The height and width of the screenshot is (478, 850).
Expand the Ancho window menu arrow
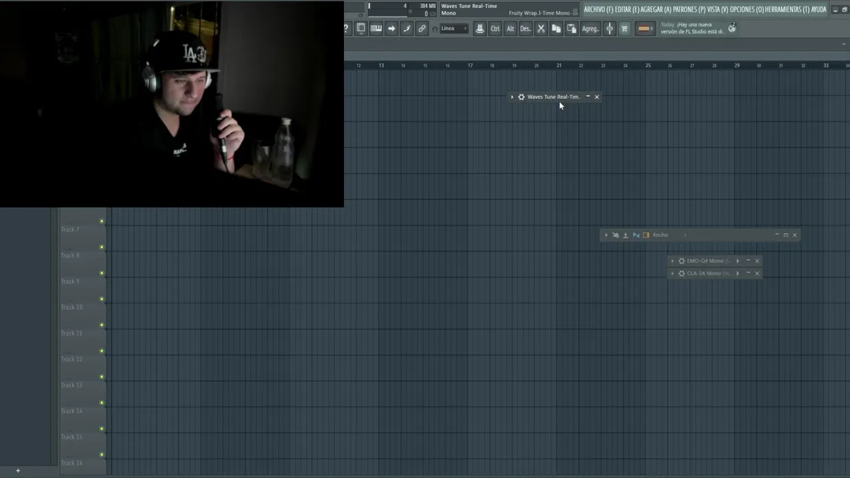(x=606, y=235)
